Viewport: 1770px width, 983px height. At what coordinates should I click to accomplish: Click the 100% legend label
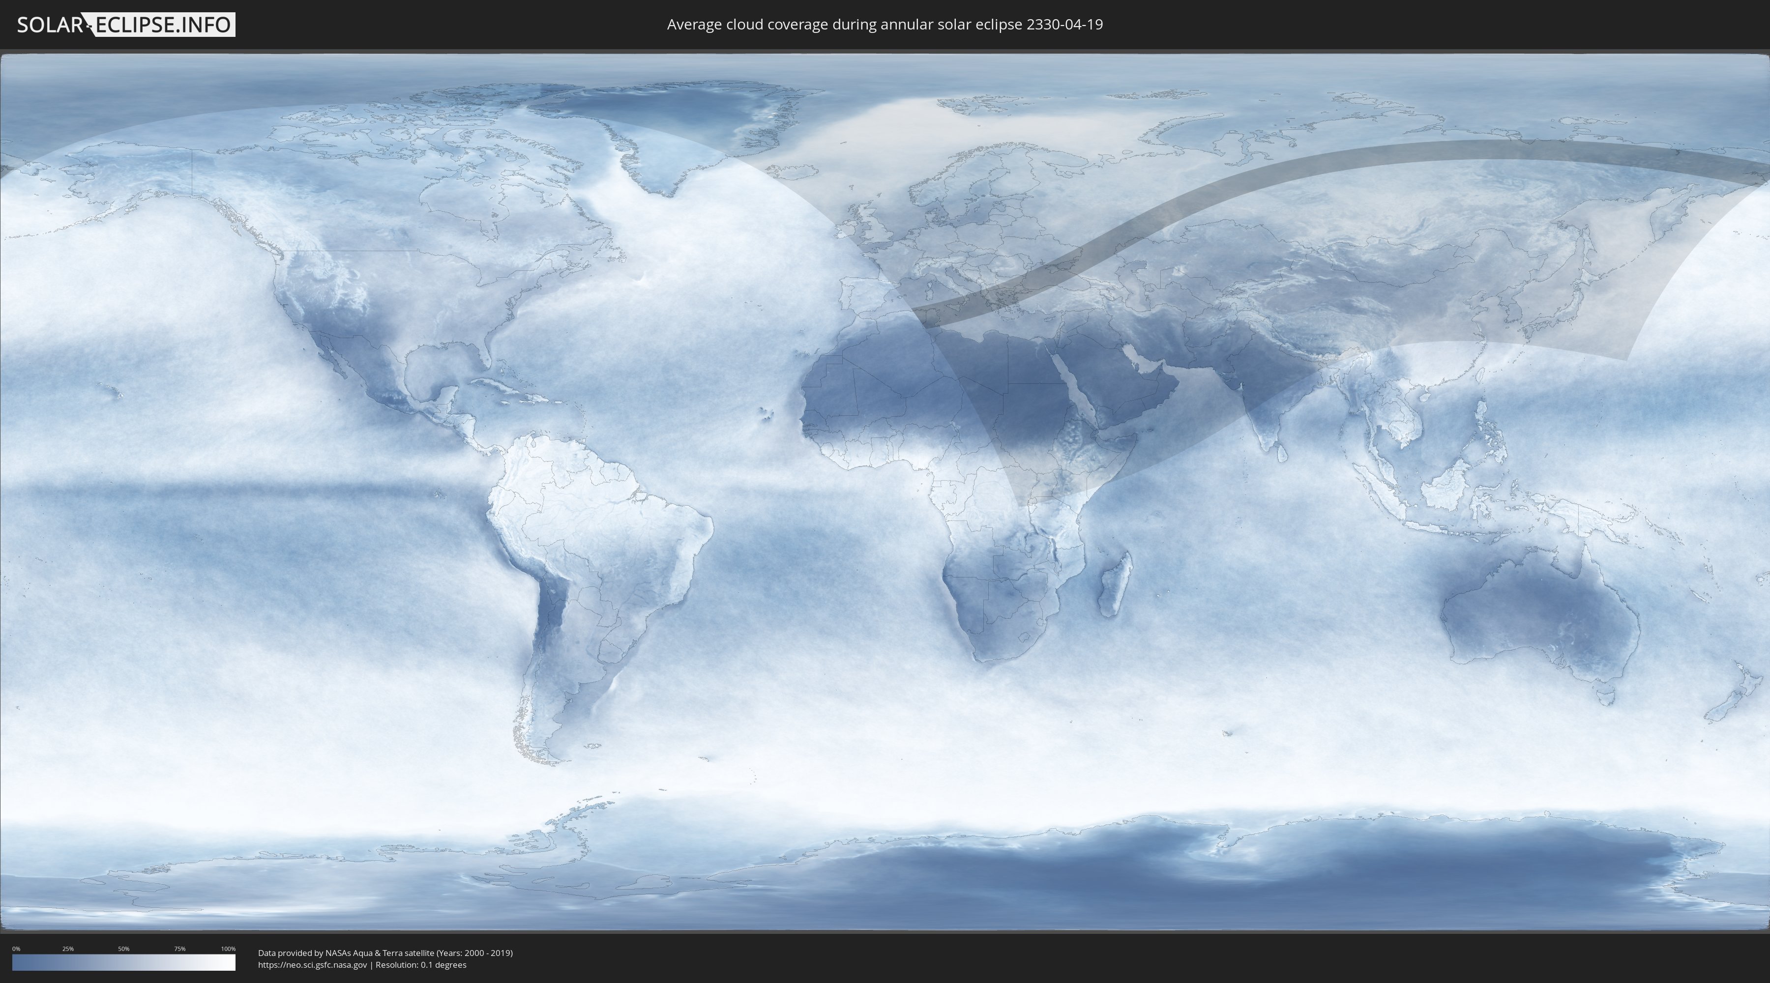point(228,949)
